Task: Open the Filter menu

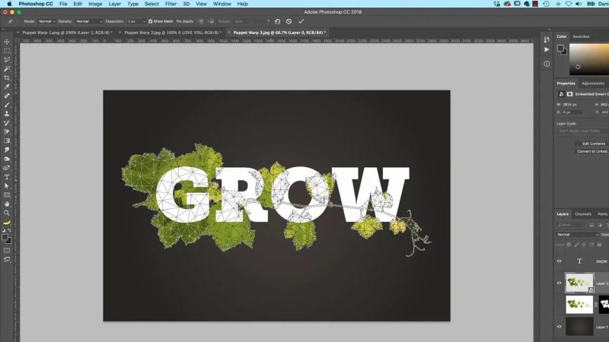Action: 171,4
